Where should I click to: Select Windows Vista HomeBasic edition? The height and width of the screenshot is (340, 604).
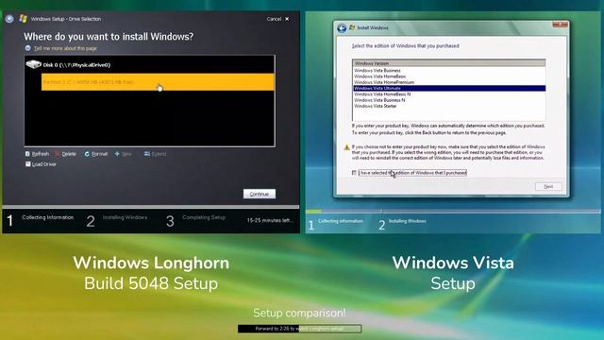pyautogui.click(x=449, y=76)
